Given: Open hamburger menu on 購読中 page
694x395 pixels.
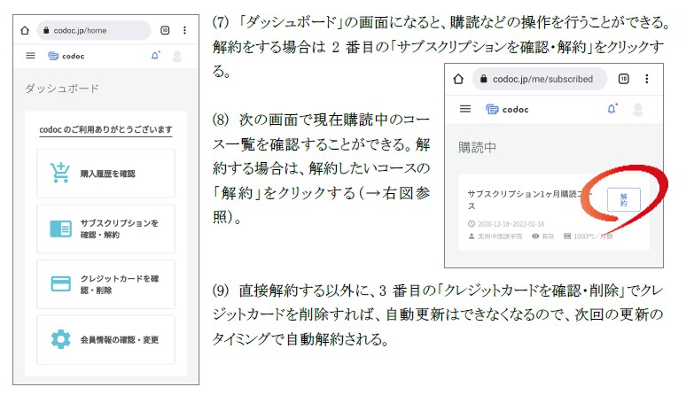Looking at the screenshot, I should [x=465, y=109].
